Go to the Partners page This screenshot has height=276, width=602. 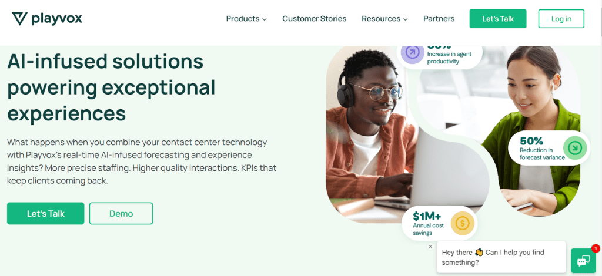pos(439,19)
